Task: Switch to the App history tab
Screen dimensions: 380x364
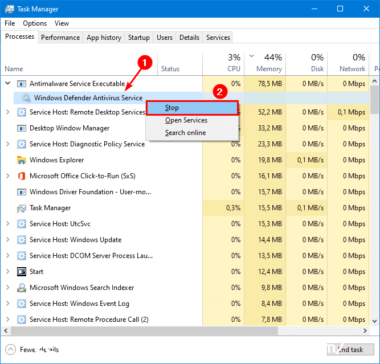Action: coord(104,38)
